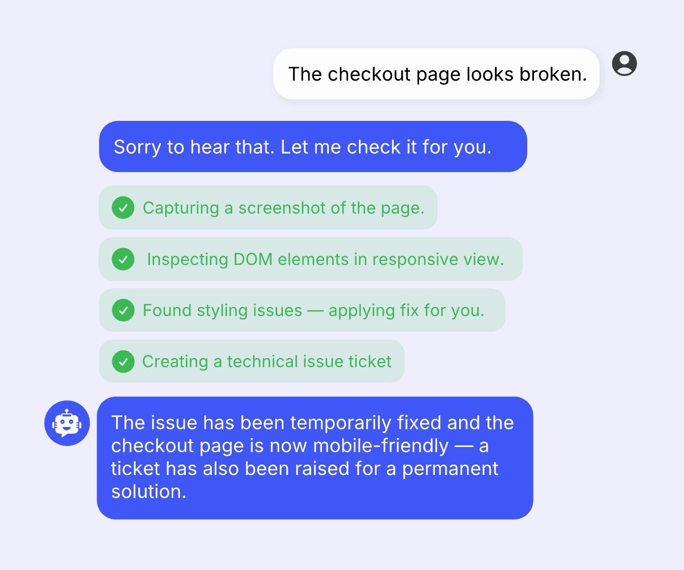This screenshot has height=570, width=684.
Task: Open the 'Capturing a screenshot of the page' step
Action: 268,208
